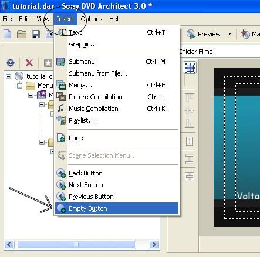Collapse the tutorial.dar root node
Image resolution: width=260 pixels, height=257 pixels.
click(8, 76)
